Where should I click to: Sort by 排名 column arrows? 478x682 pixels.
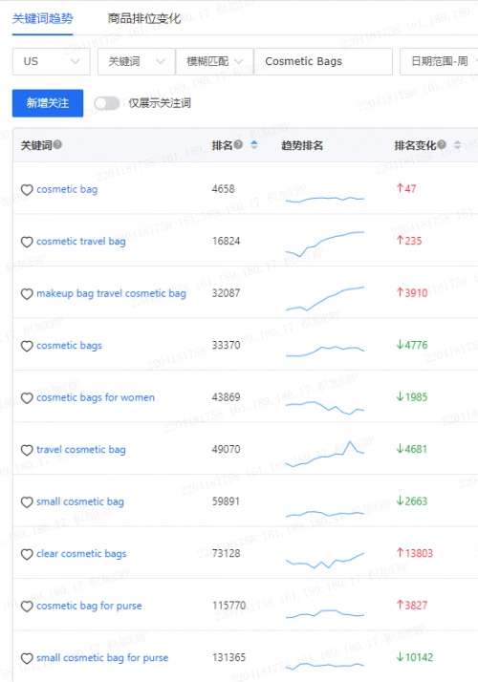coord(254,145)
